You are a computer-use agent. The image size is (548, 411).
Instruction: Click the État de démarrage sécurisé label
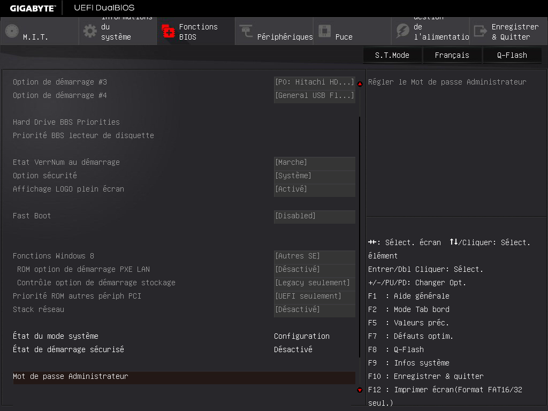coord(68,349)
